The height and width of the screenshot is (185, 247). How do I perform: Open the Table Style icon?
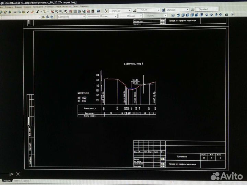[163, 10]
